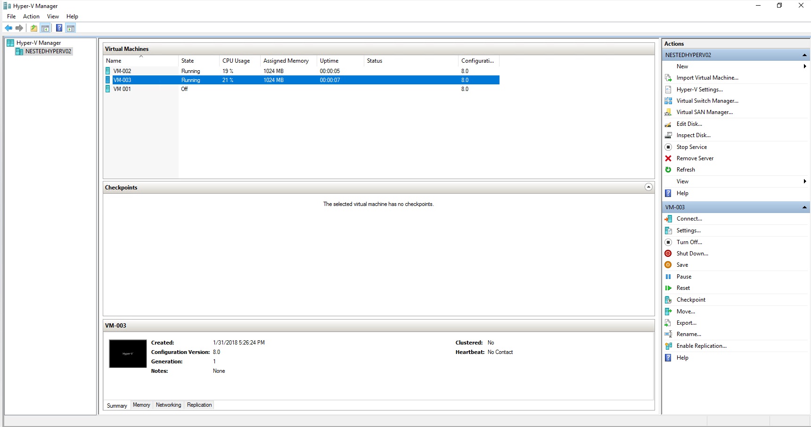Open the File menu

click(11, 16)
